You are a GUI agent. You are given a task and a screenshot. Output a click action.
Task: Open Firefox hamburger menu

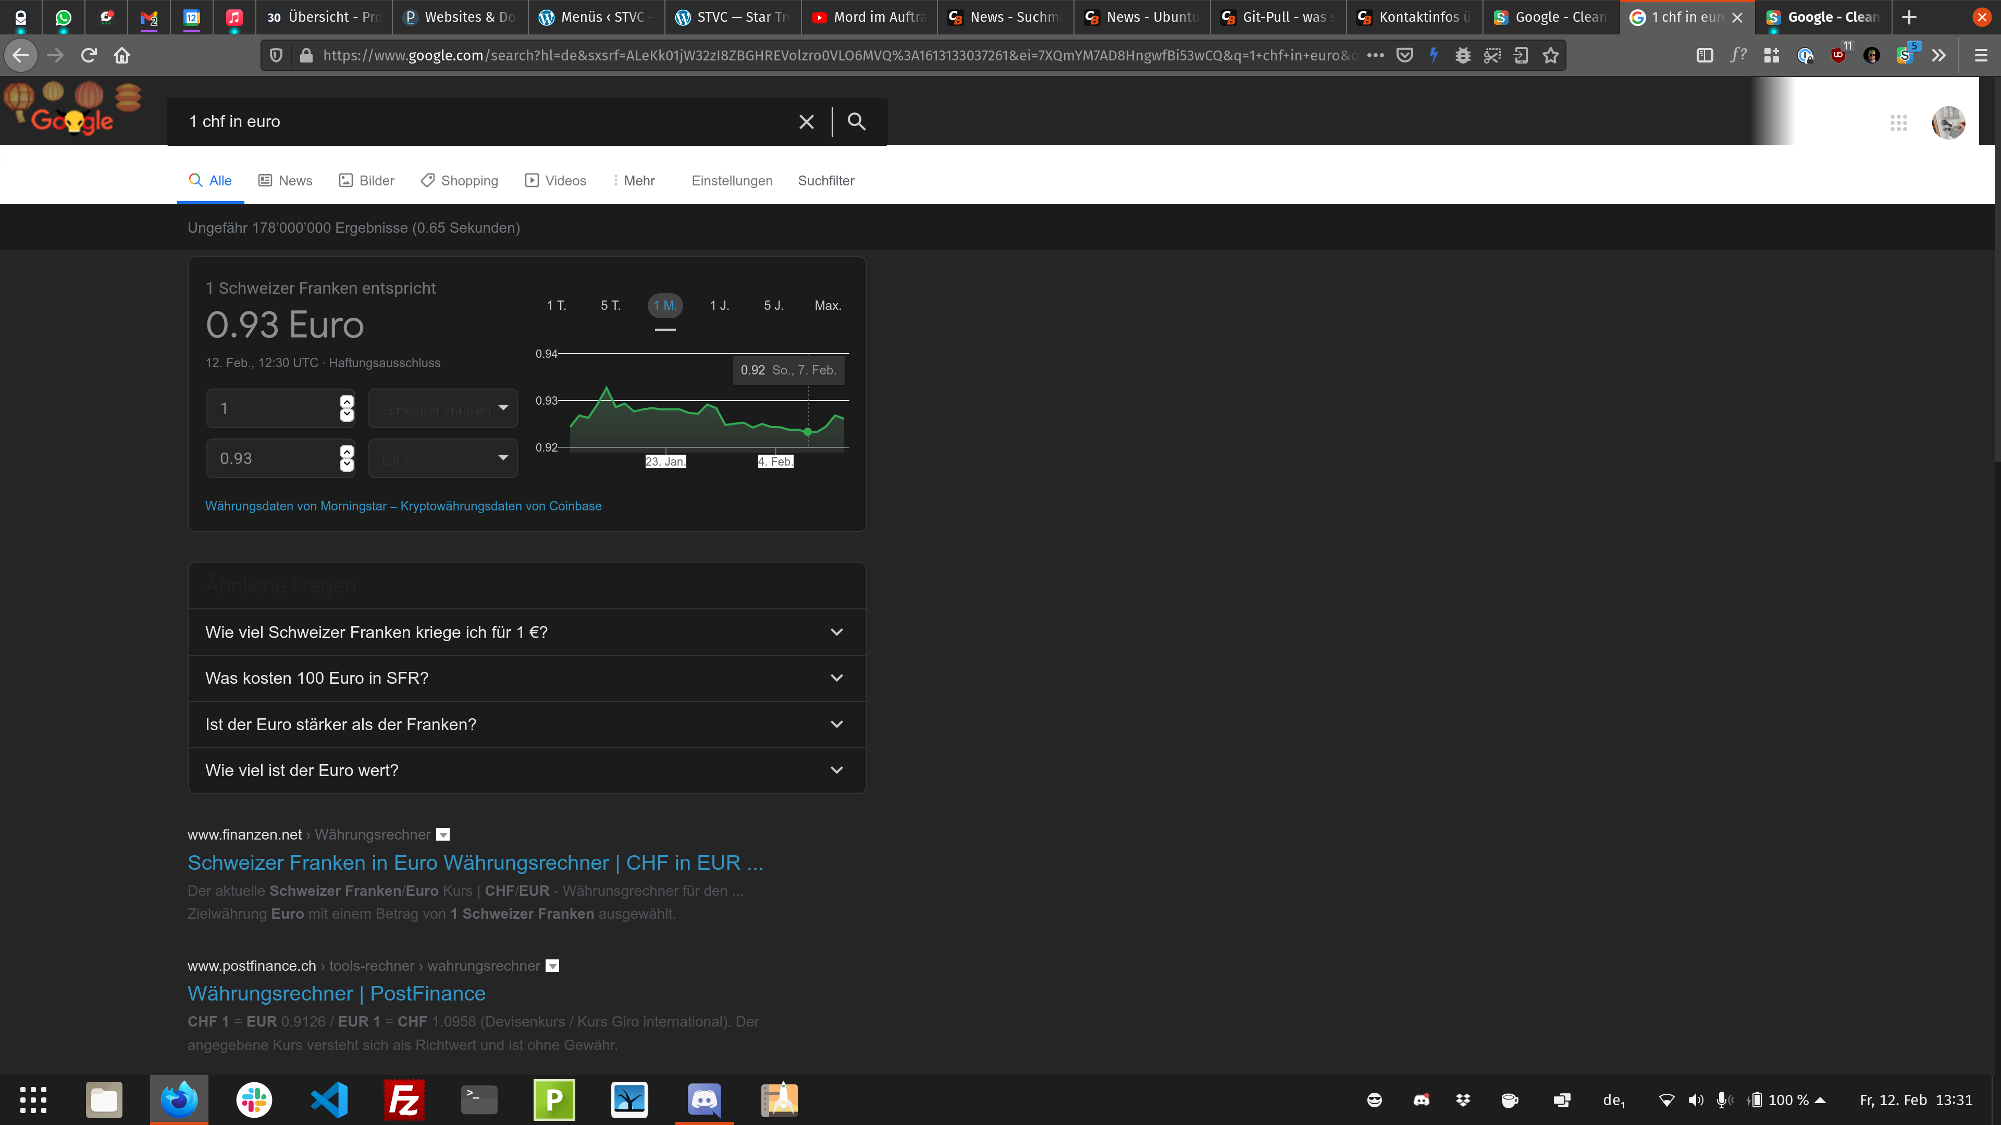pyautogui.click(x=1980, y=55)
